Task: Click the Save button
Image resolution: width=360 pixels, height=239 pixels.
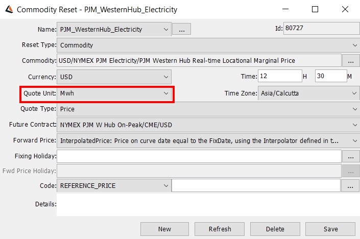Action: pos(330,229)
